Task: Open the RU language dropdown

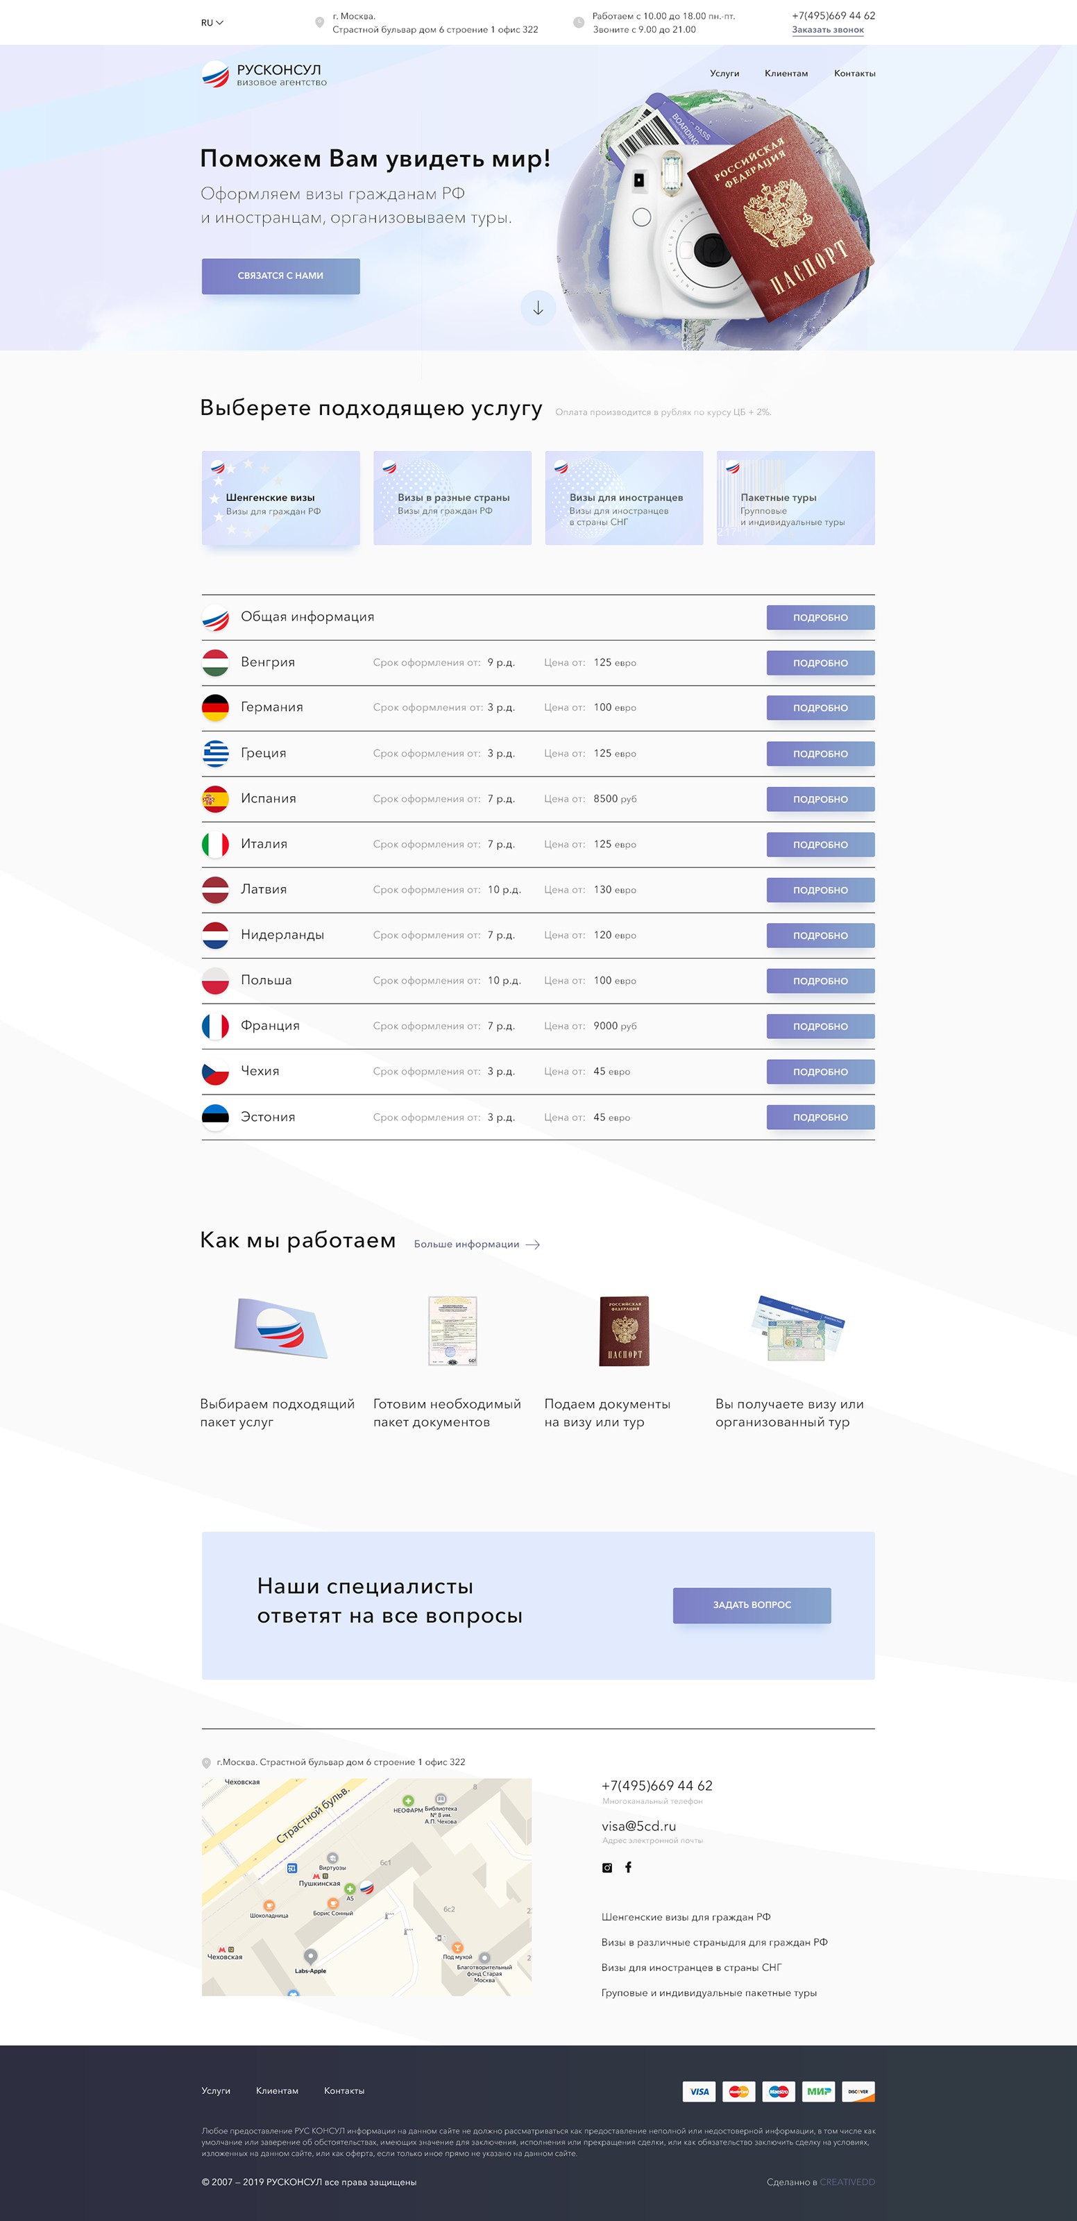Action: click(212, 22)
